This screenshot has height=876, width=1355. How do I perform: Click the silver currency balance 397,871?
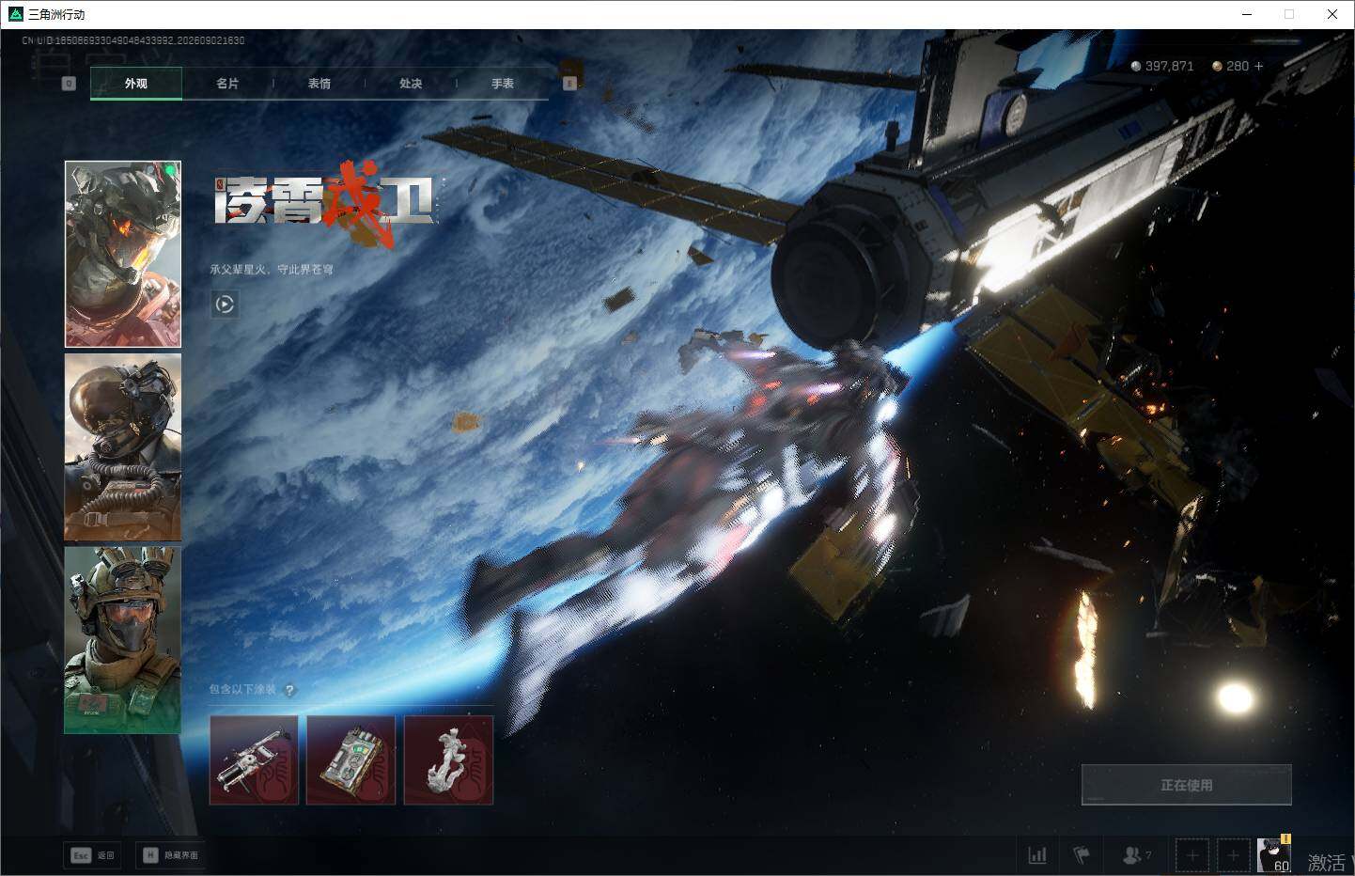[1162, 66]
